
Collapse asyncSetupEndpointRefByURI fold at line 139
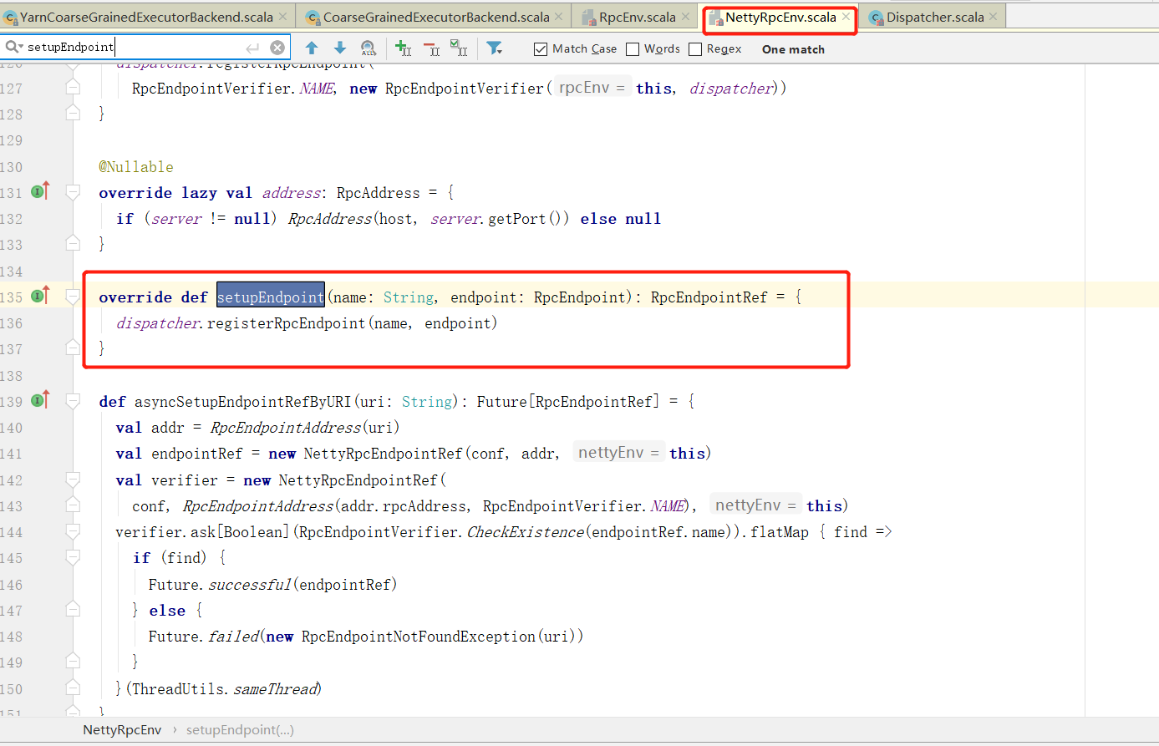pos(73,402)
